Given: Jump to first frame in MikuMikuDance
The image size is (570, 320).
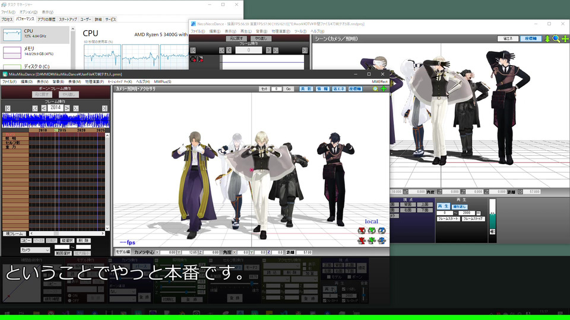Looking at the screenshot, I should 8,108.
